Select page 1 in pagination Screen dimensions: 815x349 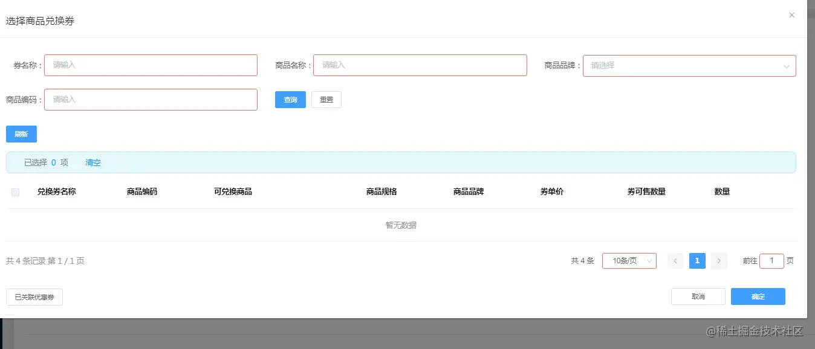pyautogui.click(x=697, y=261)
